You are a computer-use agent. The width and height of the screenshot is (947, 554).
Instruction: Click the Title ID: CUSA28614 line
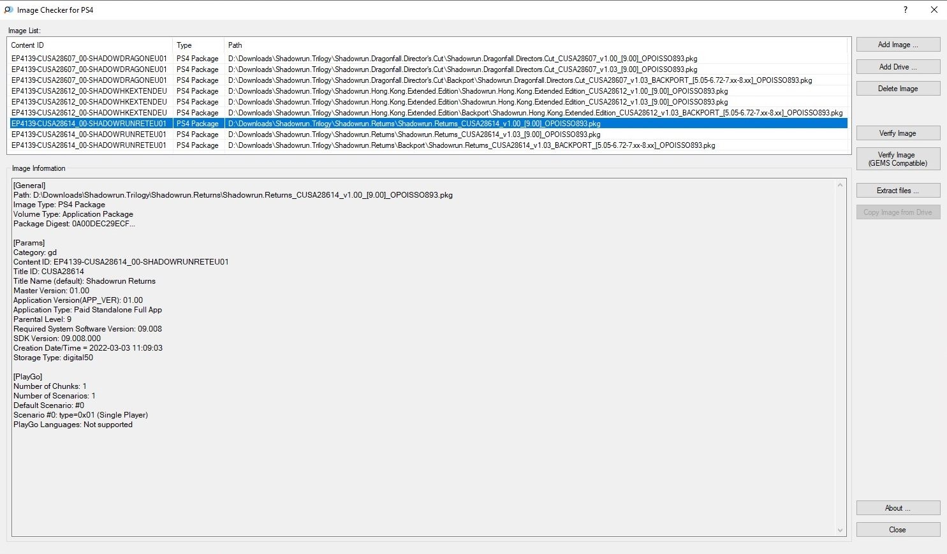pos(48,272)
